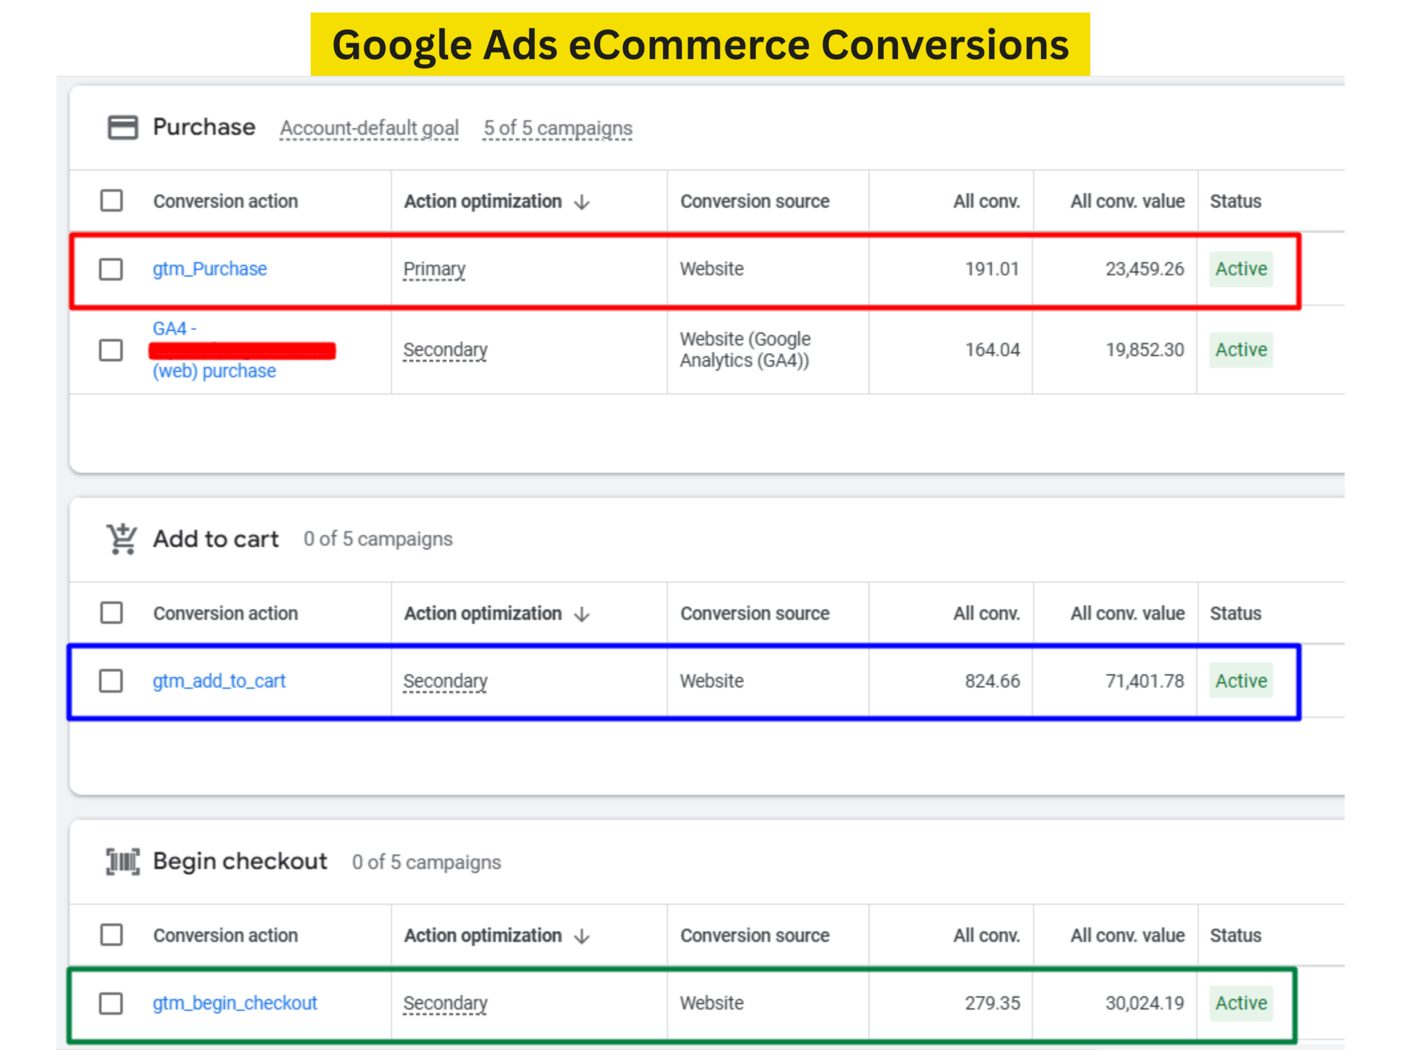Open the gtm_begin_checkout conversion link

point(234,1003)
